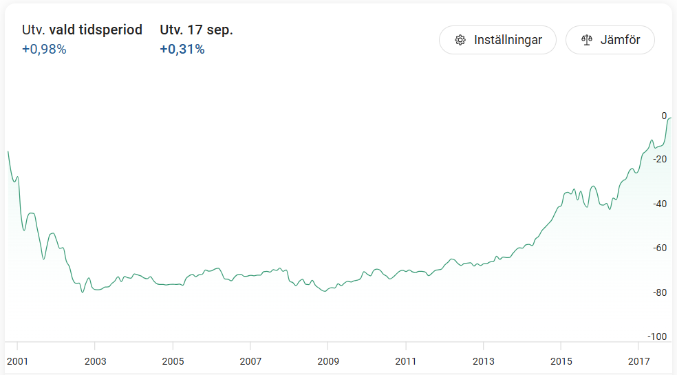Screen dimensions: 677x375
Task: Click the 2015 label on the timeline
Action: [561, 361]
